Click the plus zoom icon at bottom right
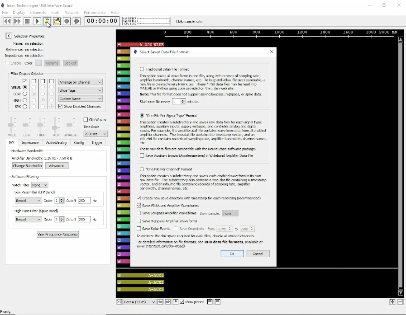The height and width of the screenshot is (315, 406). pos(392,302)
